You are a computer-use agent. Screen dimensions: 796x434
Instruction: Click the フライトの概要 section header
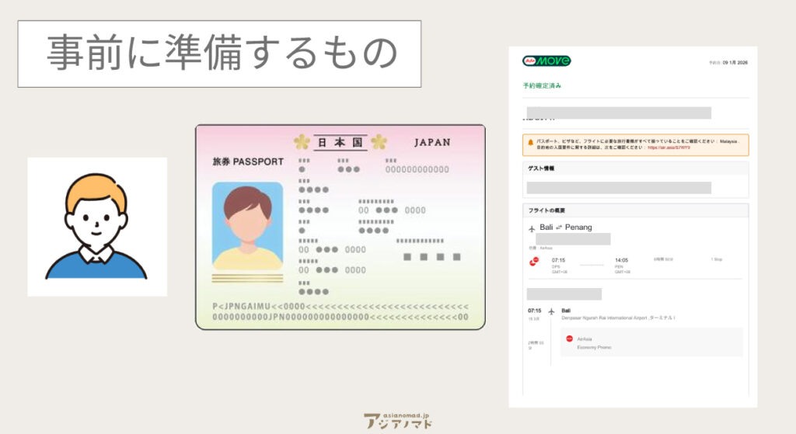[x=546, y=210]
